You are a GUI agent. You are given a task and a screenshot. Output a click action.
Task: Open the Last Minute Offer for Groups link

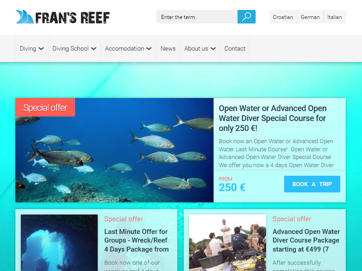click(137, 240)
